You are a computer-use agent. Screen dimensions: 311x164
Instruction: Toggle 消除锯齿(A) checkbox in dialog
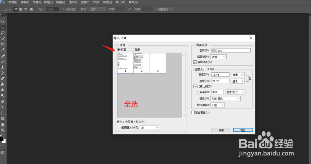[x=195, y=62]
